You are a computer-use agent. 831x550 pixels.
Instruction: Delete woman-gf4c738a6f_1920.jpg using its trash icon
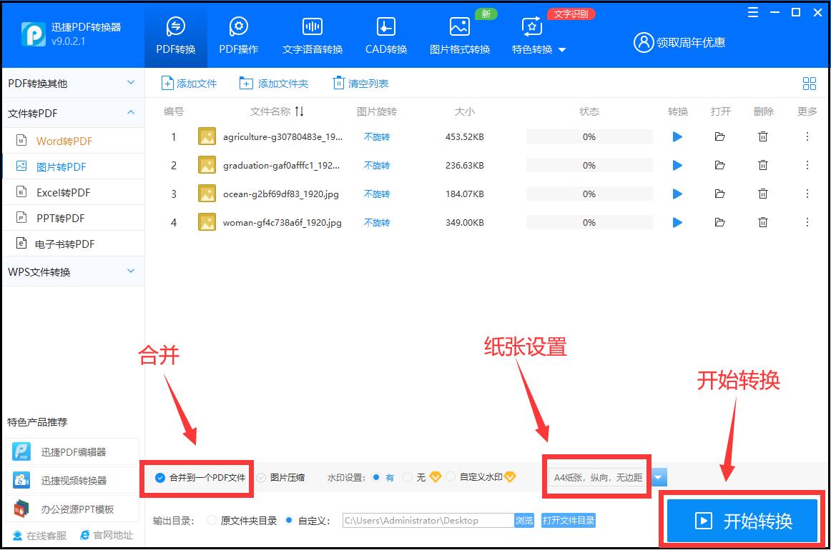pyautogui.click(x=763, y=222)
